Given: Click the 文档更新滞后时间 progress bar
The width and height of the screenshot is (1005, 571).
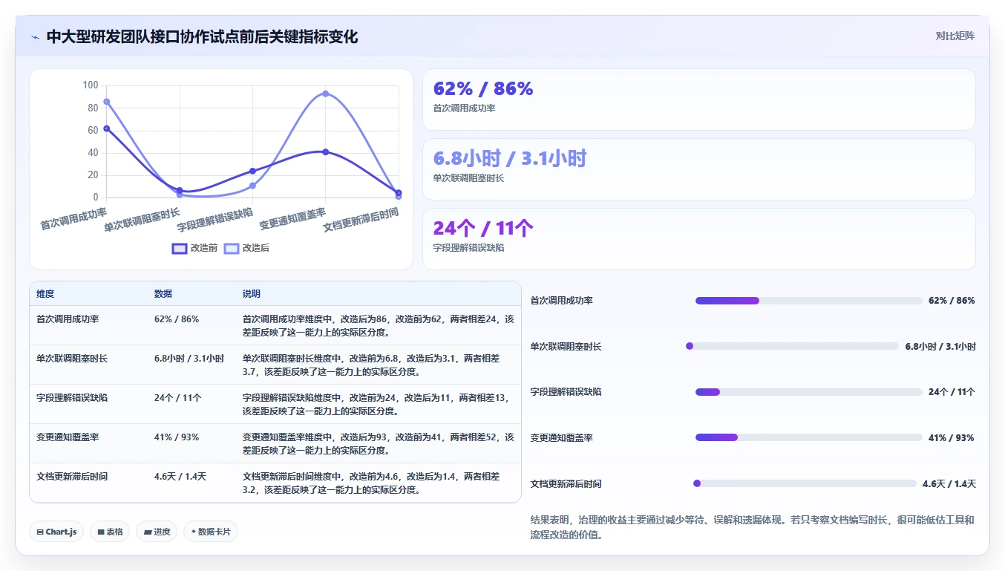Looking at the screenshot, I should click(805, 483).
